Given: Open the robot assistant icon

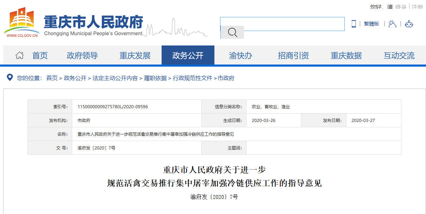Looking at the screenshot, I should pyautogui.click(x=409, y=24).
